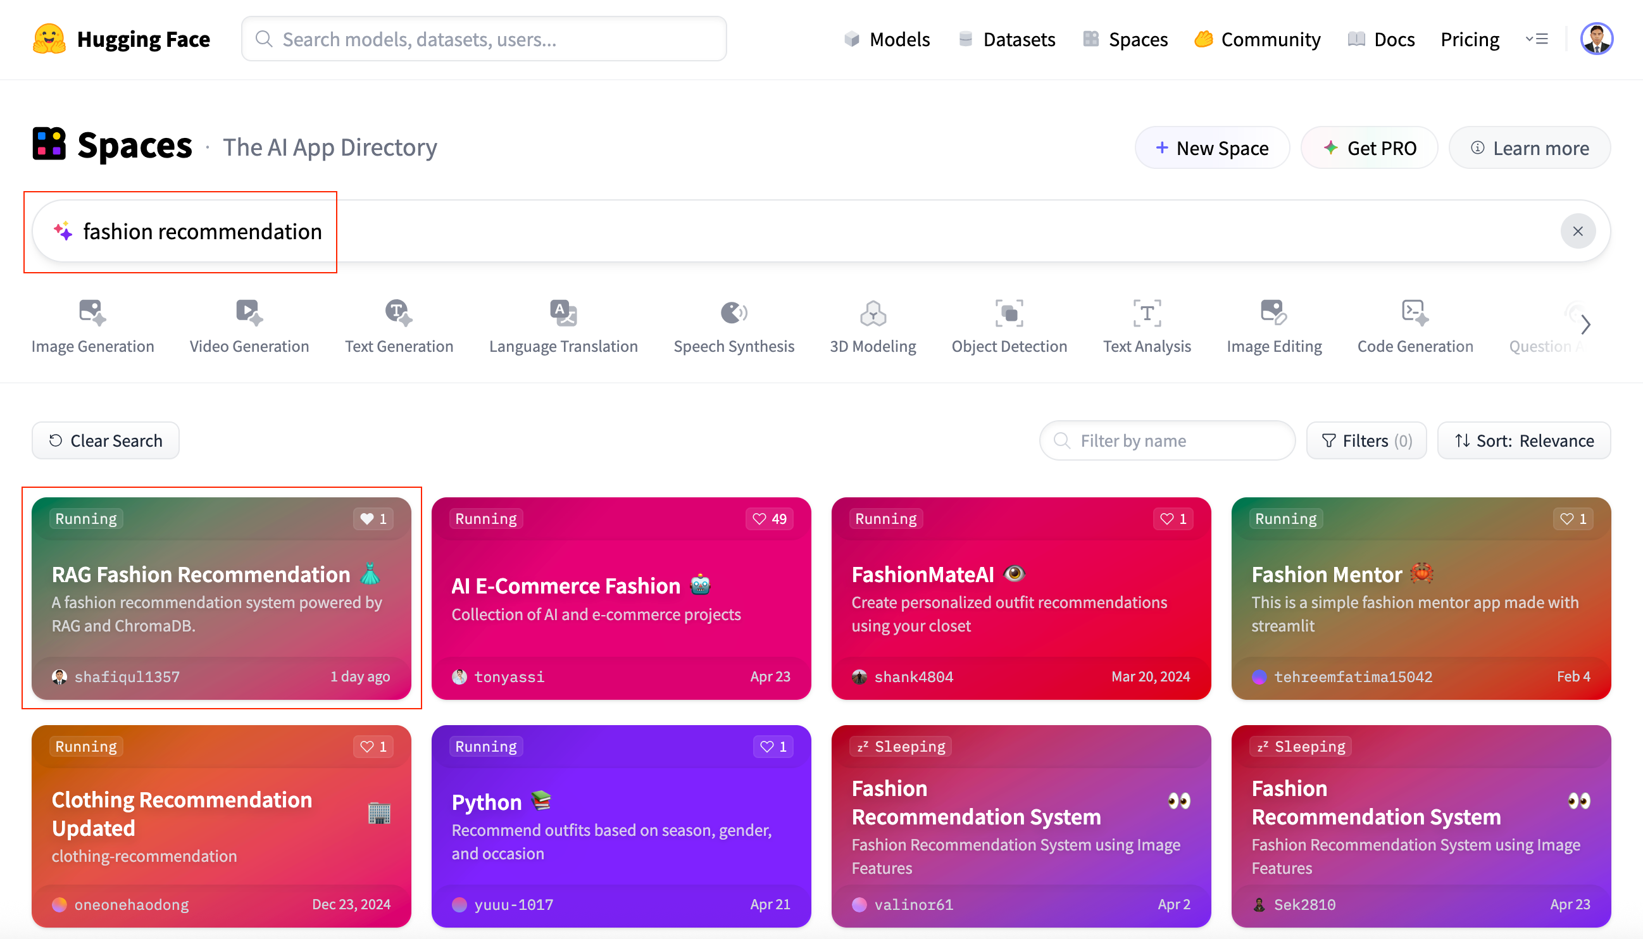
Task: Open the Clothing Recommendation Updated card
Action: (x=222, y=826)
